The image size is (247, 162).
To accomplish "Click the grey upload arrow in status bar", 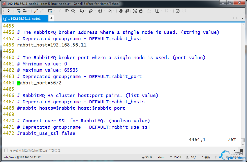I will pyautogui.click(x=216, y=157).
